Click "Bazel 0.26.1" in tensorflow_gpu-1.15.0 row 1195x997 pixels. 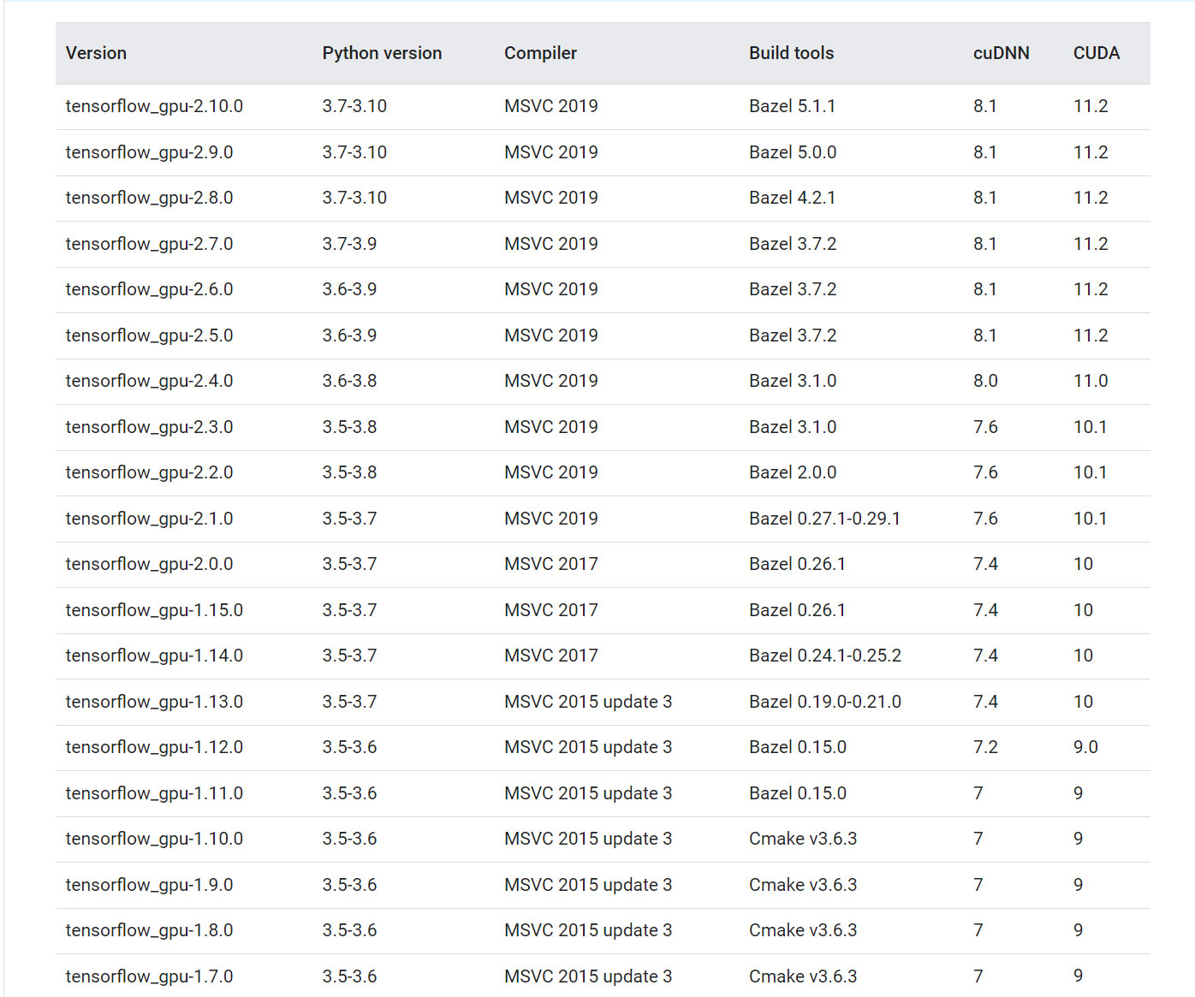click(x=797, y=610)
